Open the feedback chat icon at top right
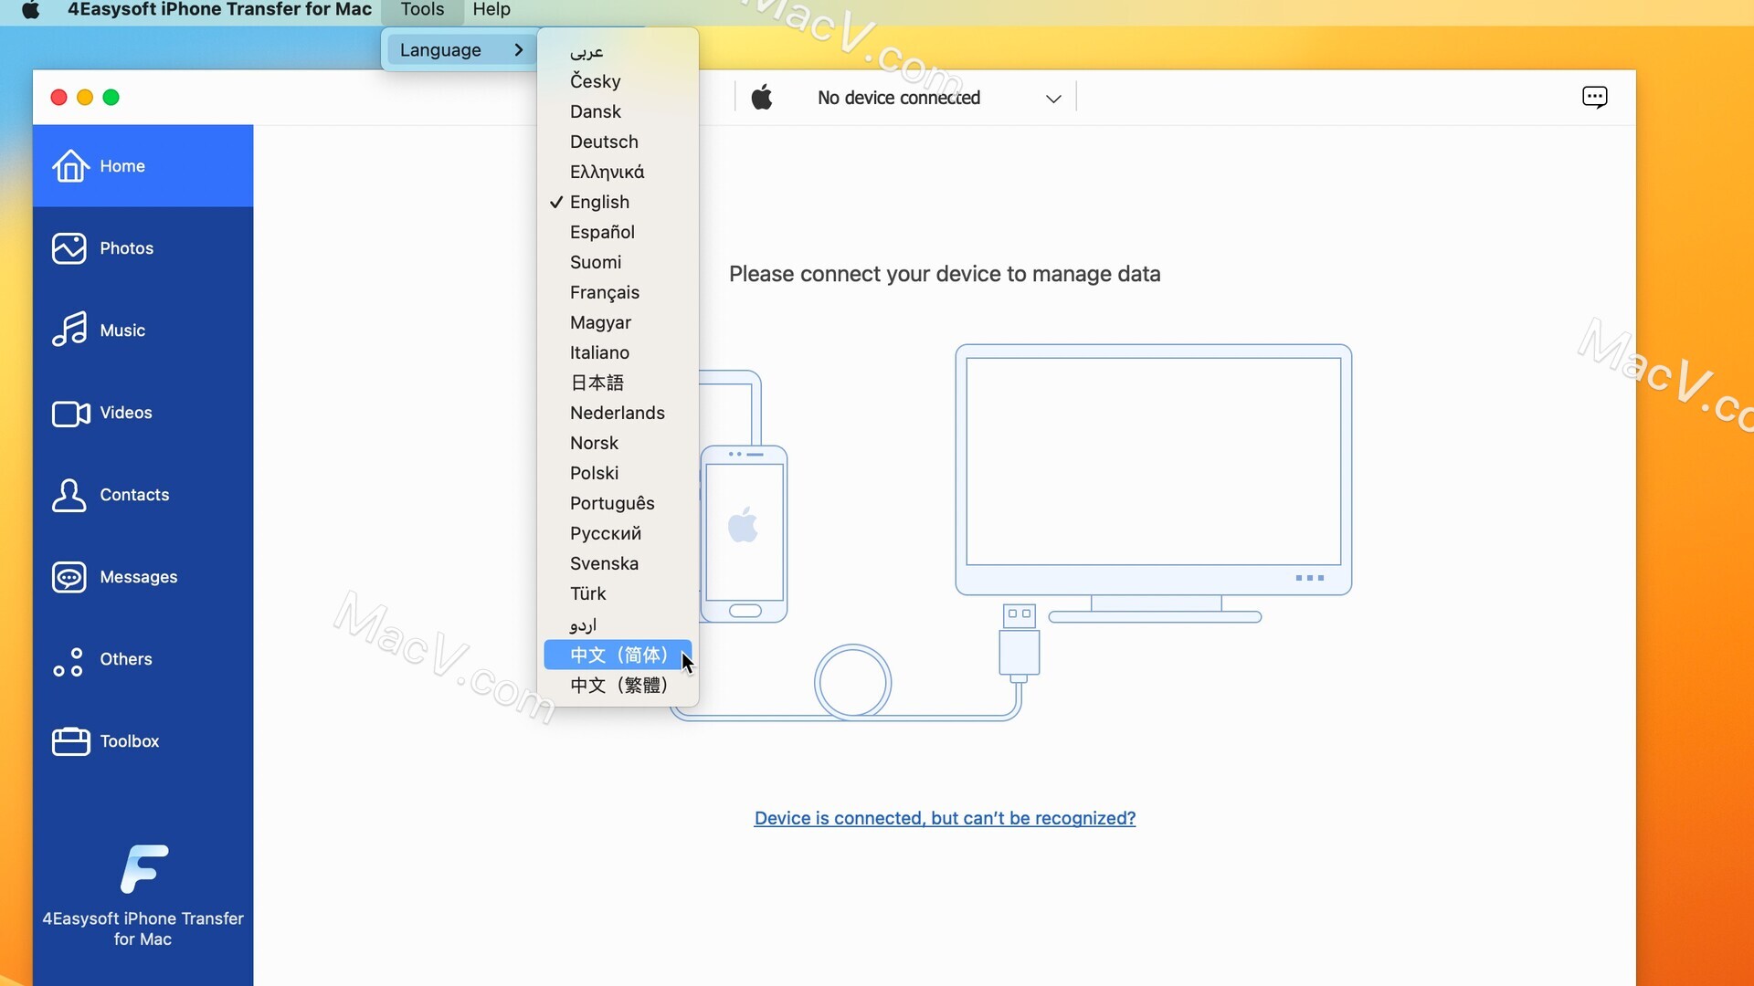The image size is (1754, 986). pyautogui.click(x=1594, y=98)
